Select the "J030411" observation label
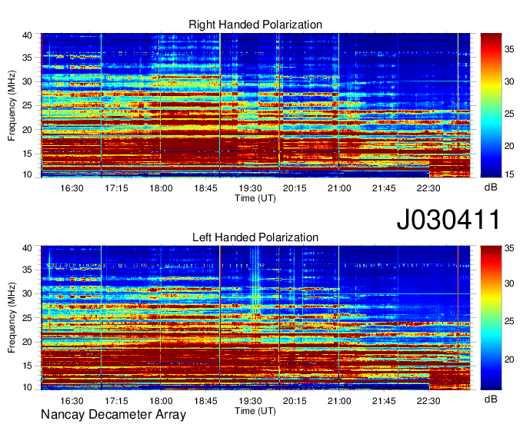The image size is (523, 424). tap(448, 220)
